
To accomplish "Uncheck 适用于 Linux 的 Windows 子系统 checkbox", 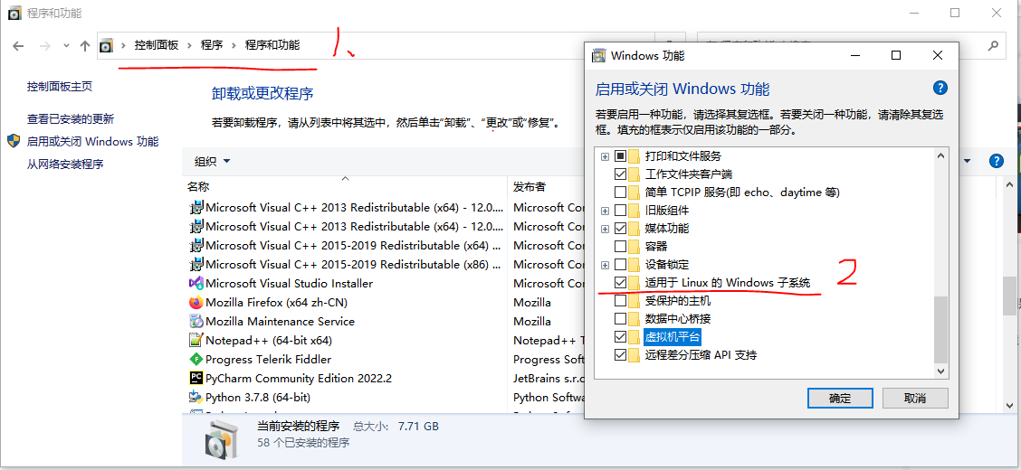I will click(x=621, y=283).
